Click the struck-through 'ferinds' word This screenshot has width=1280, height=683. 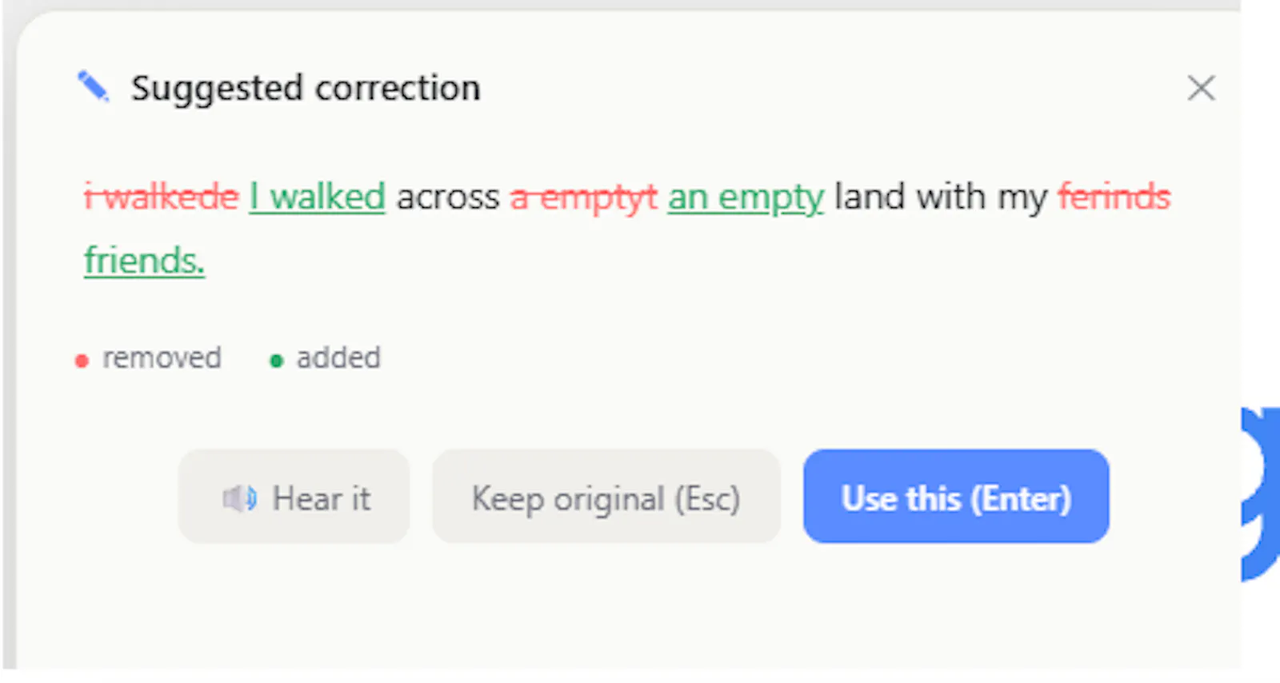[1114, 197]
